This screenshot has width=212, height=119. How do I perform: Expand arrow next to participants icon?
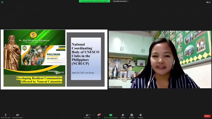[x=93, y=115]
